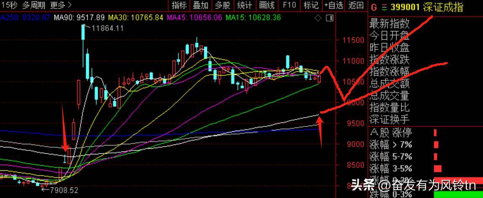Click the diamond icon above the chart
This screenshot has width=483, height=198.
pos(318,18)
